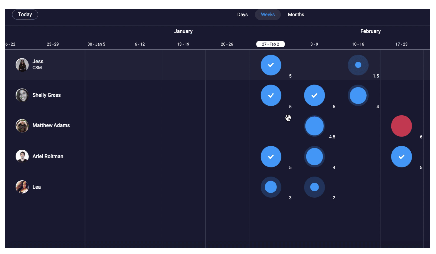Screen dimensions: 436x254
Task: Select the Matthew Adams name
Action: pos(51,125)
